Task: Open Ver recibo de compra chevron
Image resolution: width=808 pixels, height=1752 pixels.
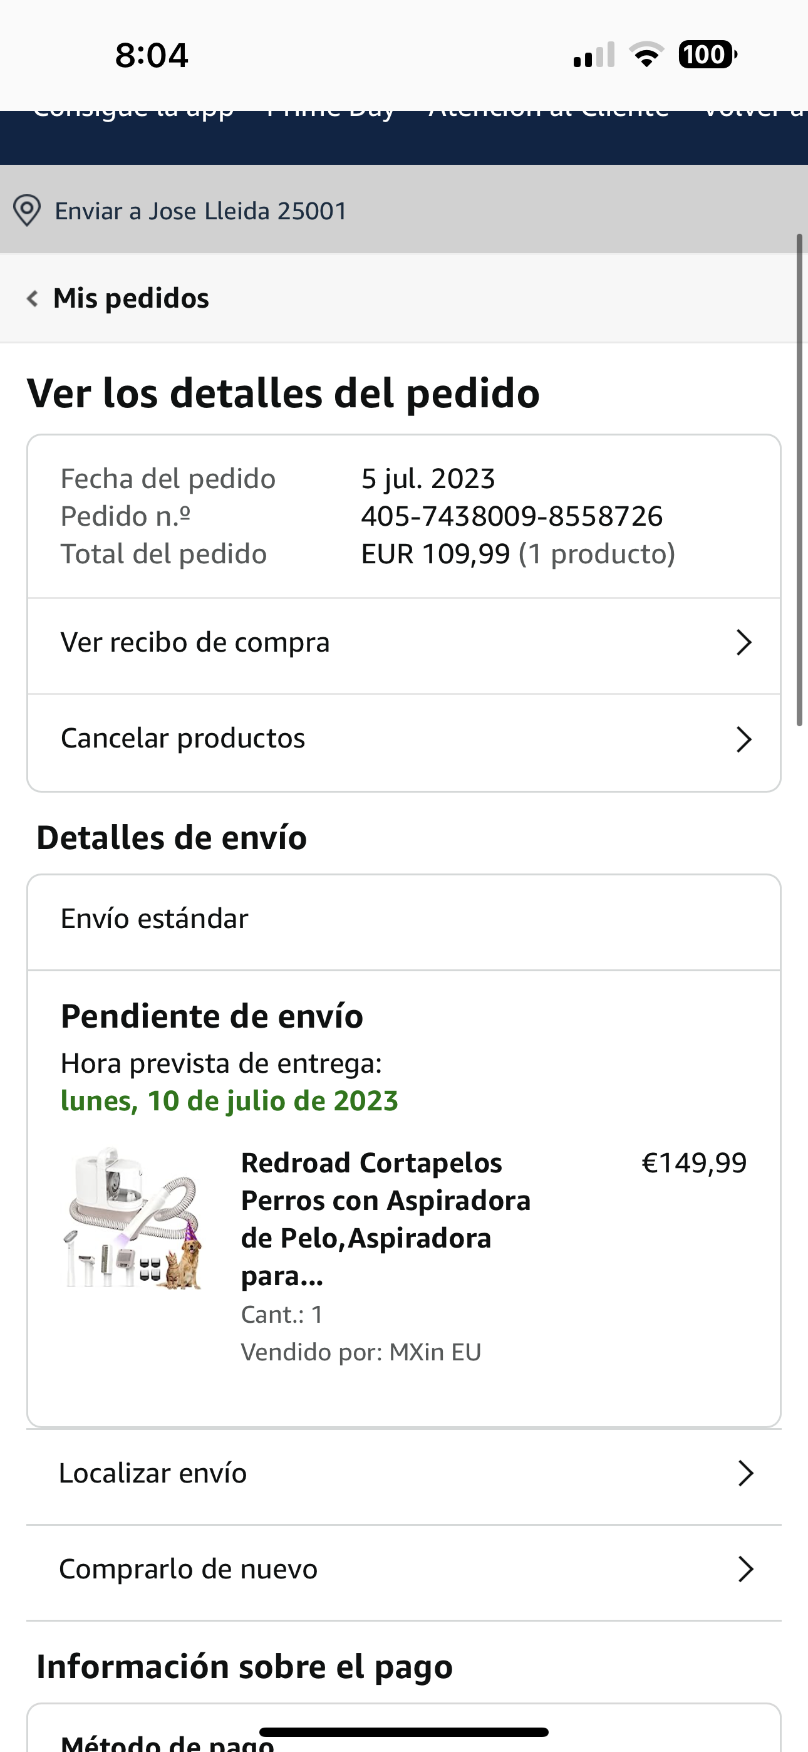Action: [x=744, y=643]
